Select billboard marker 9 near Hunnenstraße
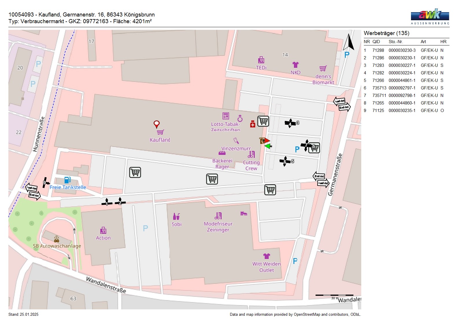The image size is (459, 325). point(45,183)
